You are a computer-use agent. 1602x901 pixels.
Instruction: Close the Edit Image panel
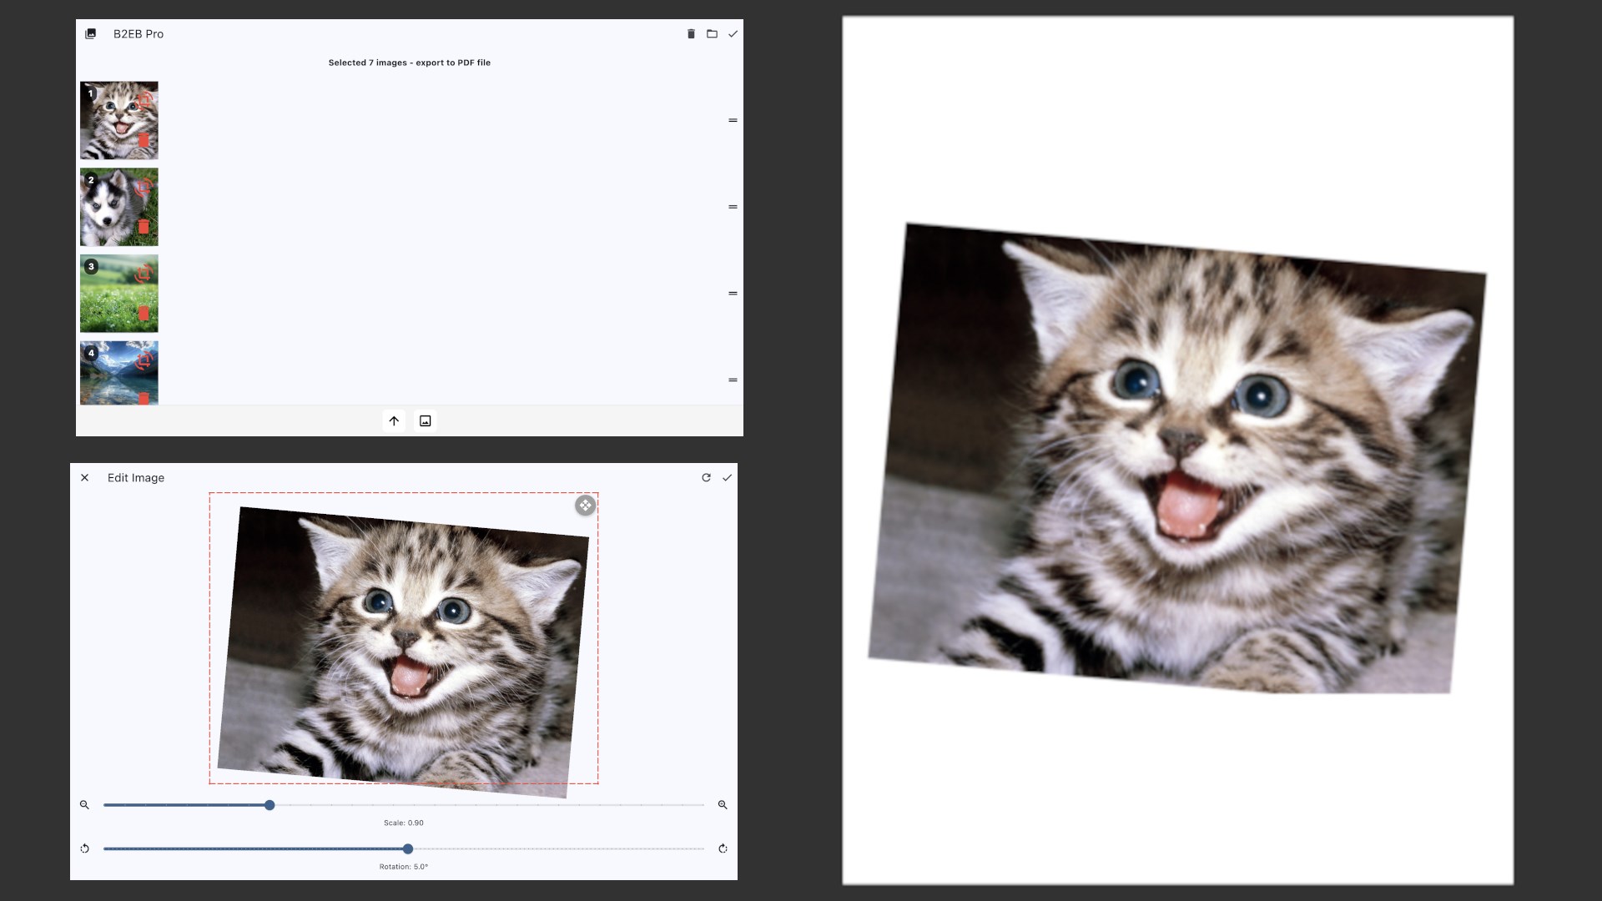pos(84,478)
